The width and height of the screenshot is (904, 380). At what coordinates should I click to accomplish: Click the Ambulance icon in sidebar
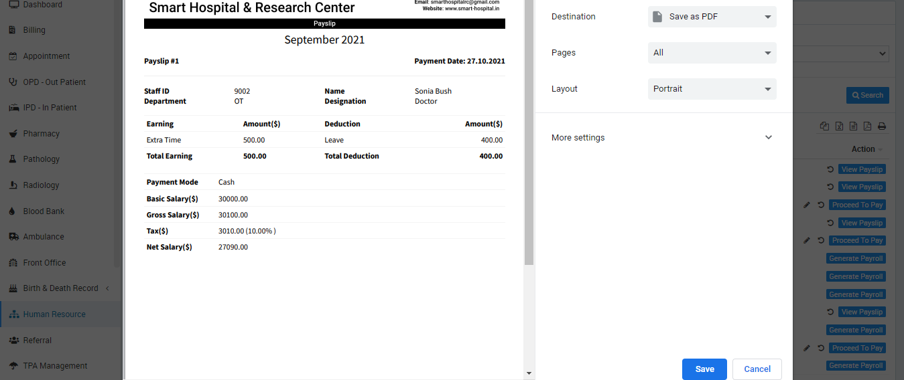[x=13, y=237]
